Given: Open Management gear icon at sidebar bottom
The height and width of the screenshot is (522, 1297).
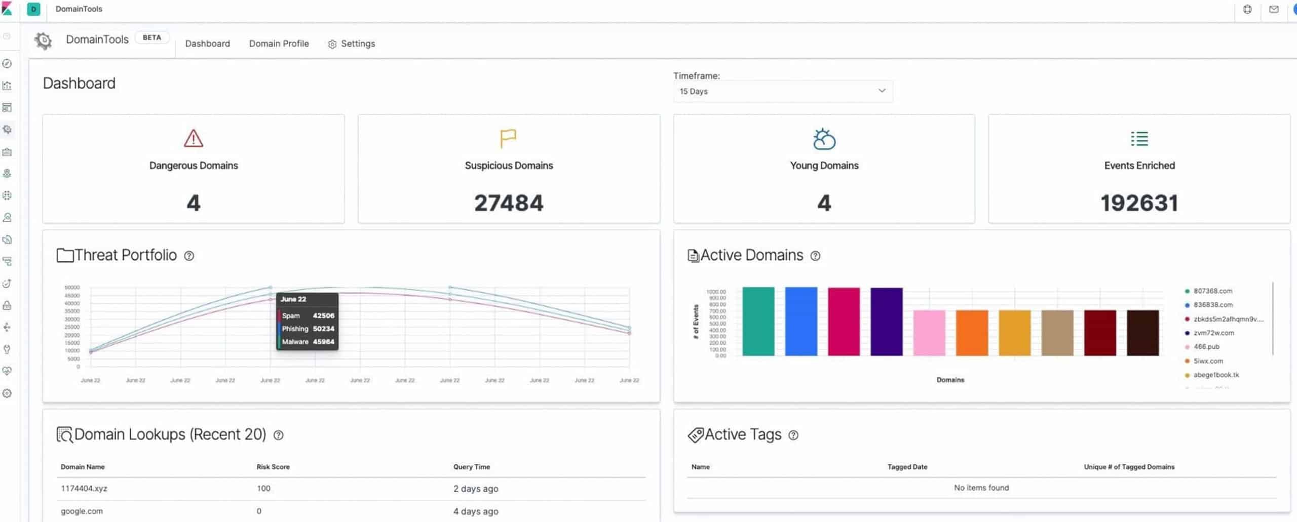Looking at the screenshot, I should [7, 393].
